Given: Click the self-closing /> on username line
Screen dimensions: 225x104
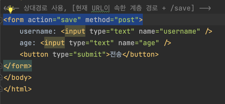Looking at the screenshot, I should (208, 31).
